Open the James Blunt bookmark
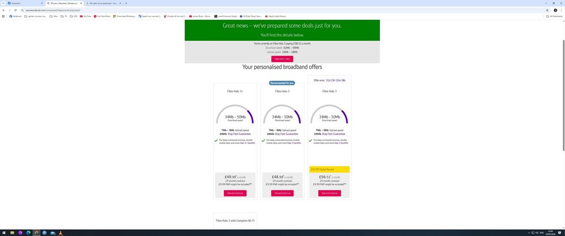The height and width of the screenshot is (236, 565). tap(201, 16)
